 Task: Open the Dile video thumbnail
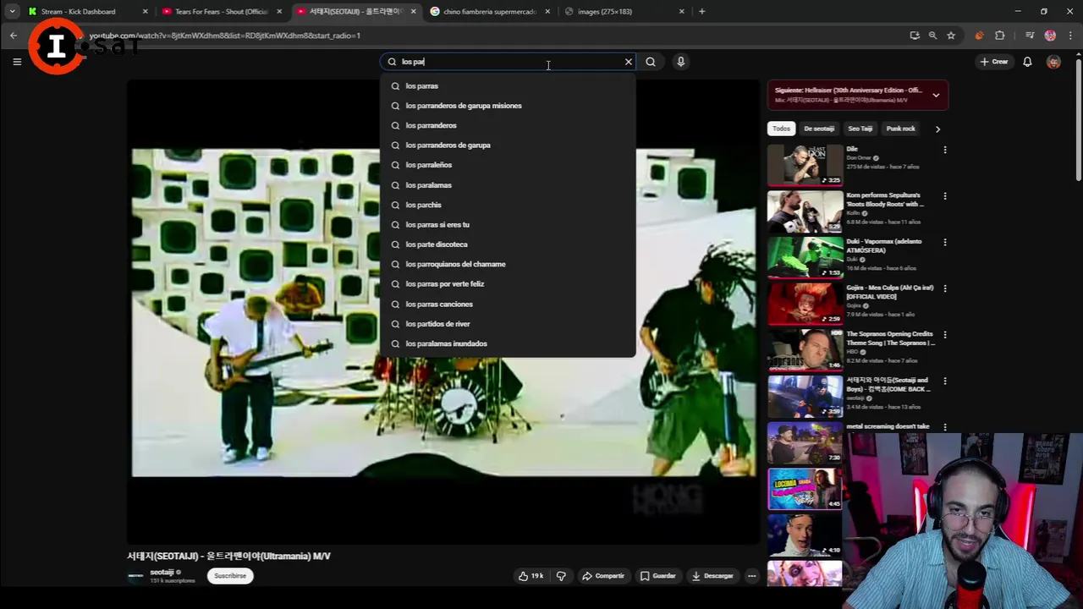click(x=805, y=165)
